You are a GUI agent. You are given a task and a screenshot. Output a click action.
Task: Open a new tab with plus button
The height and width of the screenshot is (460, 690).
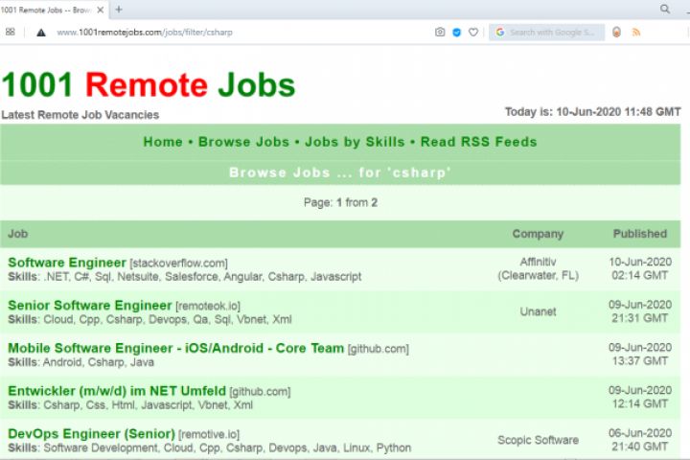click(x=119, y=9)
